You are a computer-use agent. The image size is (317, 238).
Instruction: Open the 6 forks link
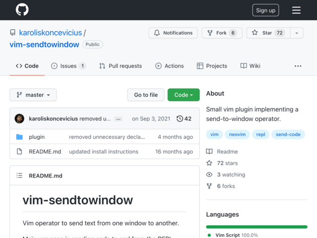(x=220, y=186)
